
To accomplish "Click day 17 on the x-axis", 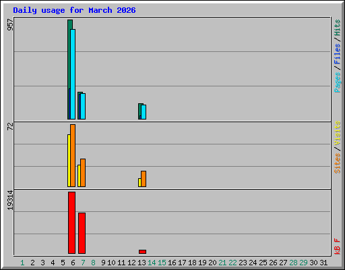I will pos(182,263).
